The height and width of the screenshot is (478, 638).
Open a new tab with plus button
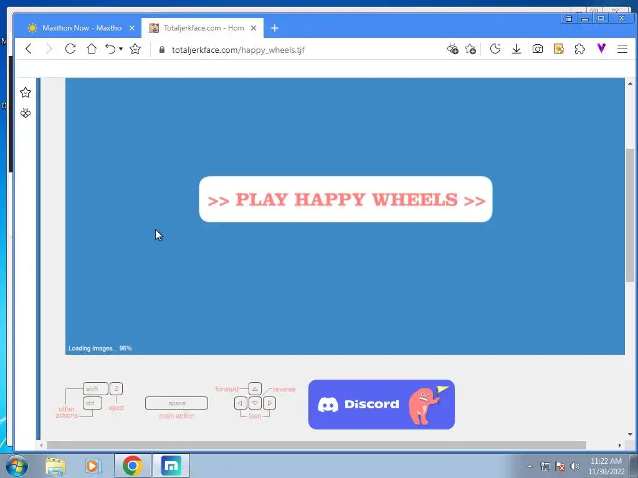click(x=275, y=28)
